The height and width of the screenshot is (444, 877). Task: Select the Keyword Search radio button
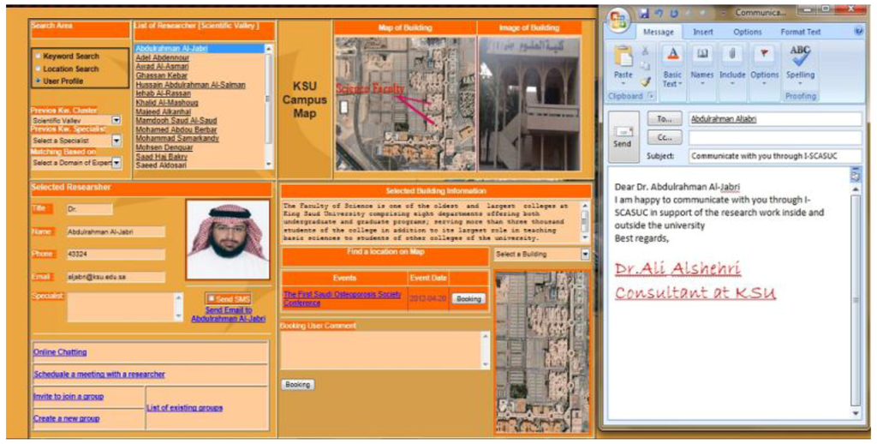38,56
